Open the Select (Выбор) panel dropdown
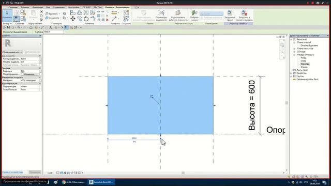This screenshot has width=331, height=186. tap(7, 24)
